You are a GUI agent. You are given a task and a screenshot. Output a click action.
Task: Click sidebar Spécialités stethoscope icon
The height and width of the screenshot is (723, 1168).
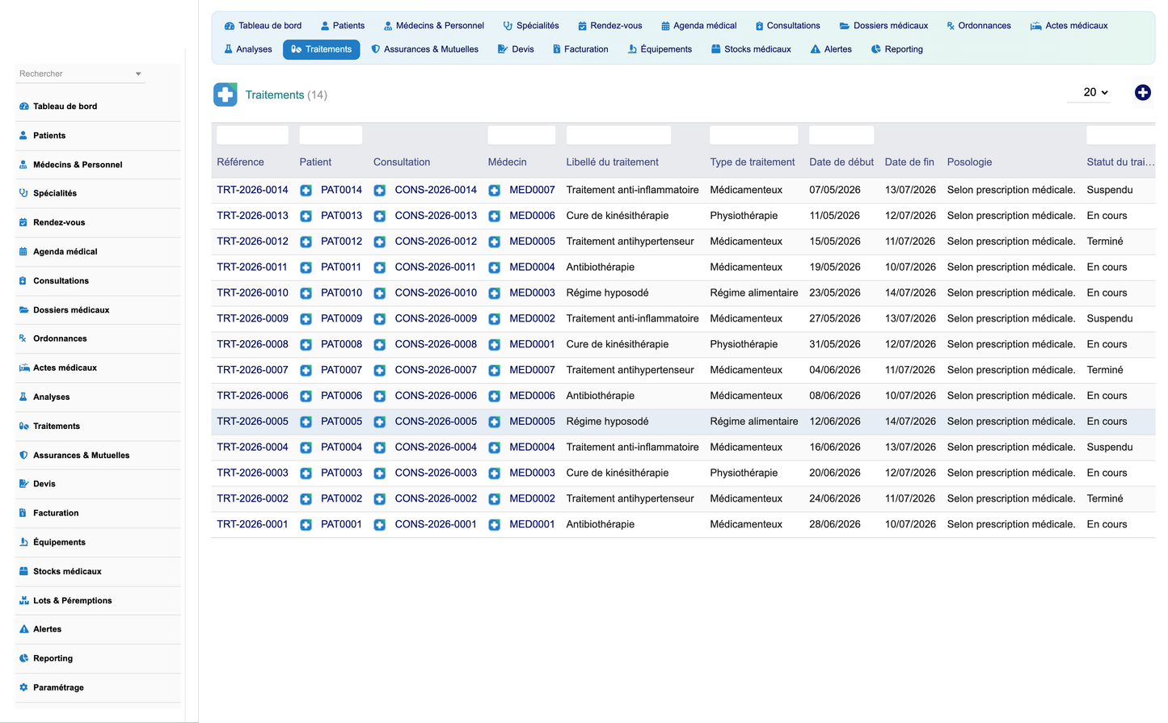coord(23,193)
